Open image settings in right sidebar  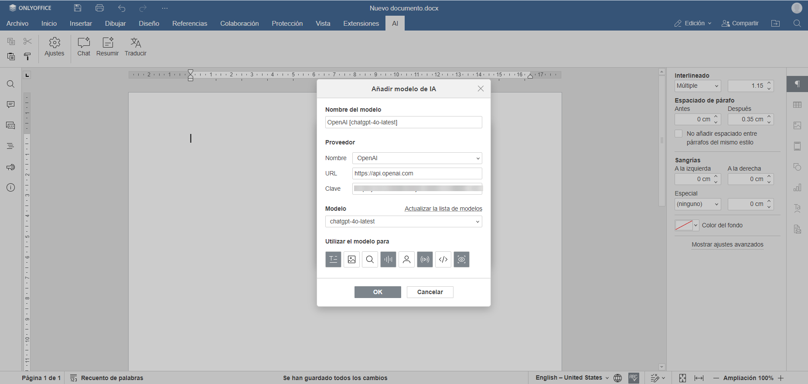797,125
